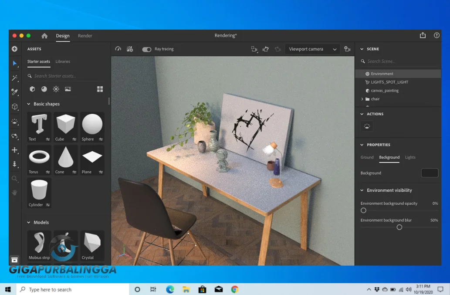Click the Share export icon
The width and height of the screenshot is (450, 295).
tap(422, 35)
